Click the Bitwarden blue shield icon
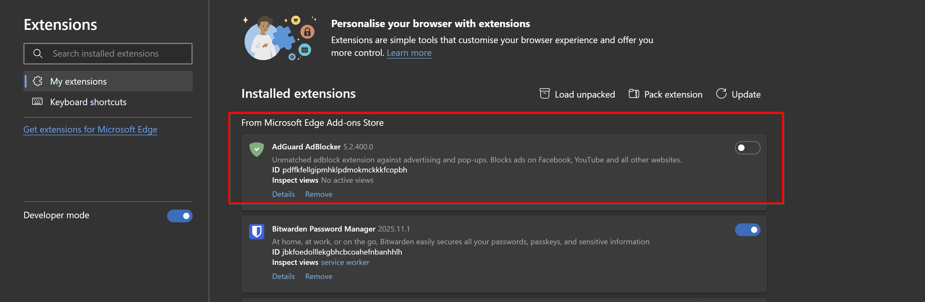925x302 pixels. click(257, 231)
